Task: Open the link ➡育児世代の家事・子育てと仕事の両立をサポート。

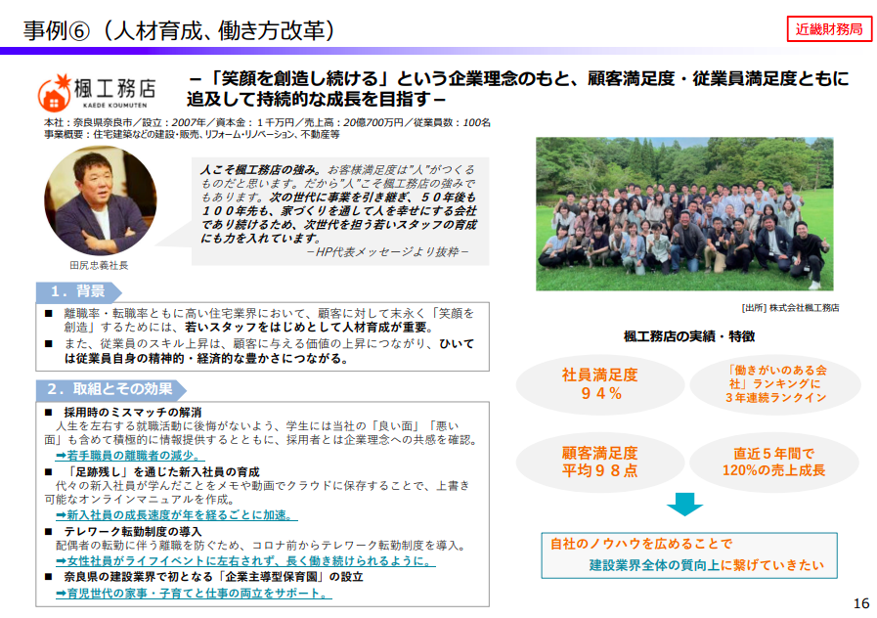Action: (194, 593)
